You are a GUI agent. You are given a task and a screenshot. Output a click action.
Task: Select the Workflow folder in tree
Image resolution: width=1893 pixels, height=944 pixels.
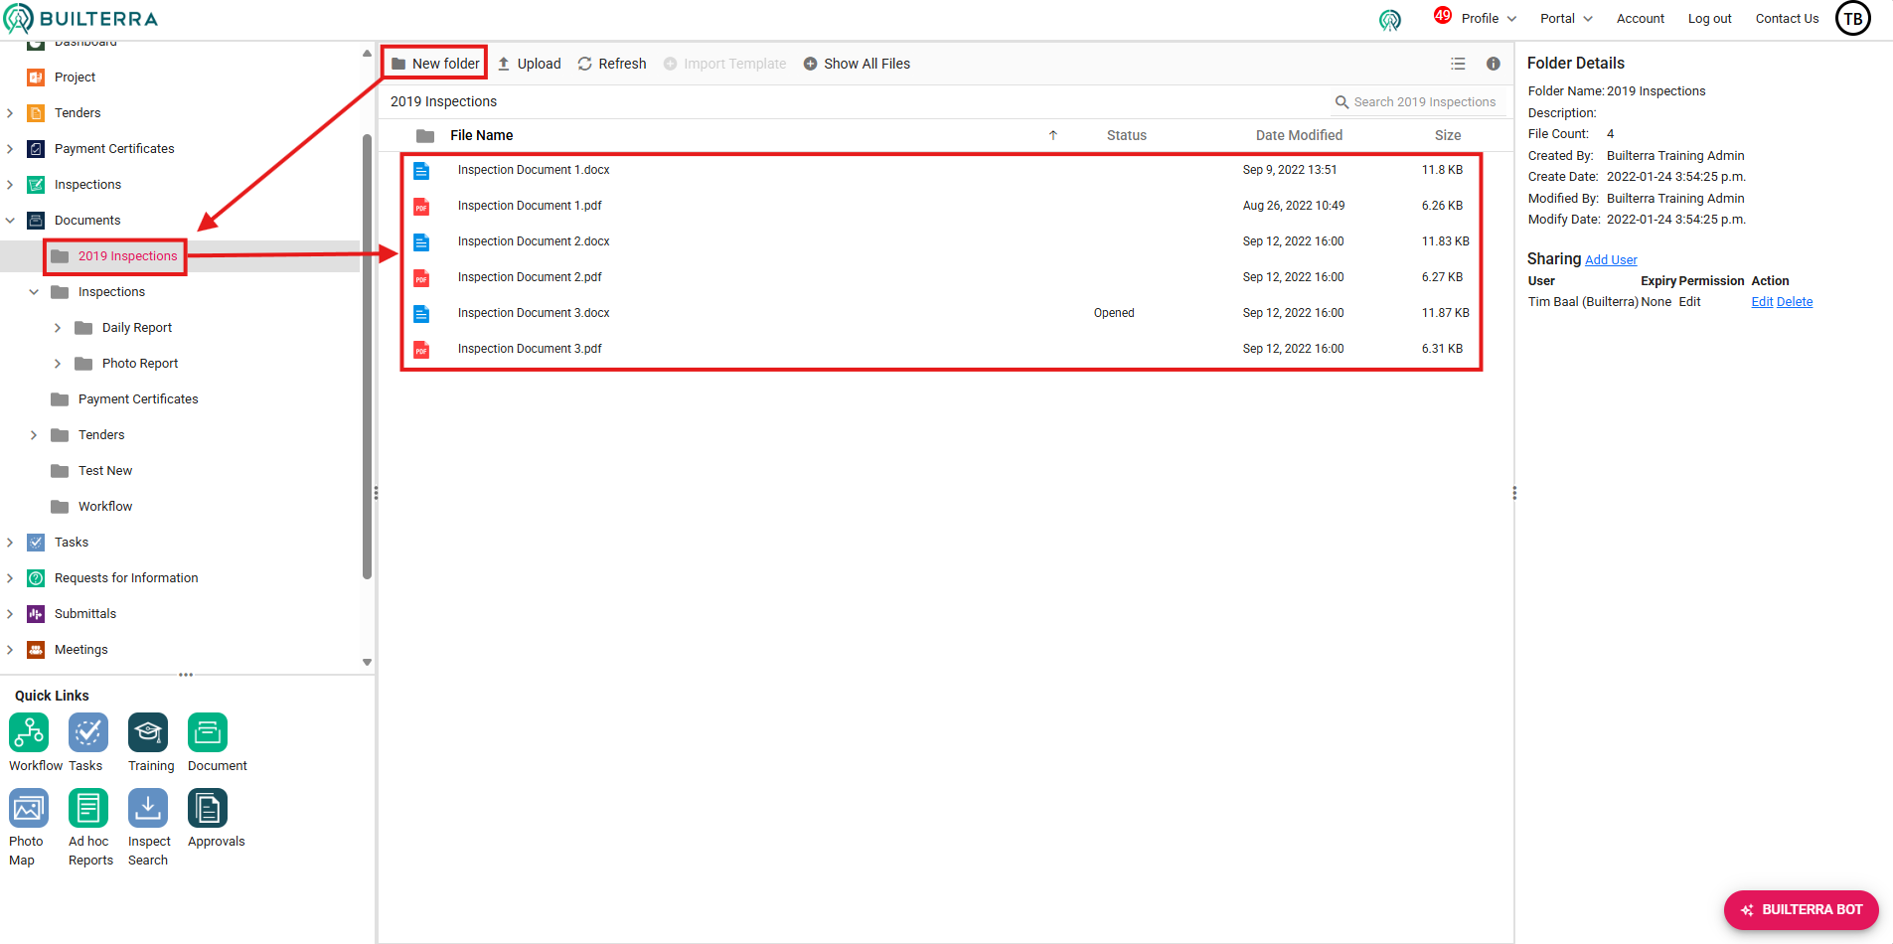[x=105, y=507]
